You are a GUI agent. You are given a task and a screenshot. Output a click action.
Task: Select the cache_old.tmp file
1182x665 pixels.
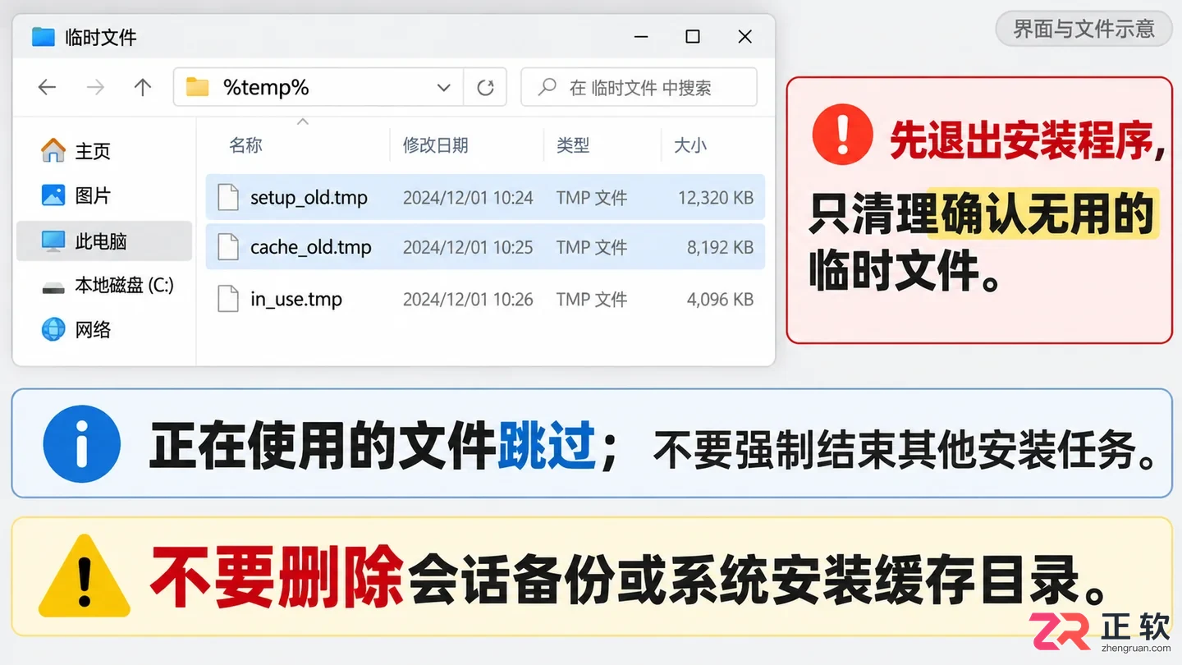pyautogui.click(x=485, y=246)
